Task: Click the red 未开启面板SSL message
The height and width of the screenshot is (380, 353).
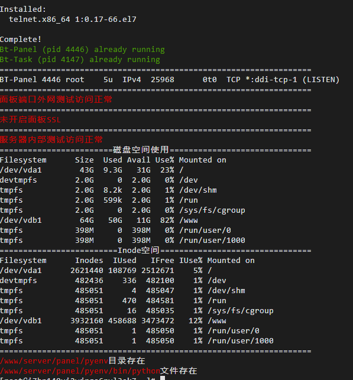Action: click(30, 120)
